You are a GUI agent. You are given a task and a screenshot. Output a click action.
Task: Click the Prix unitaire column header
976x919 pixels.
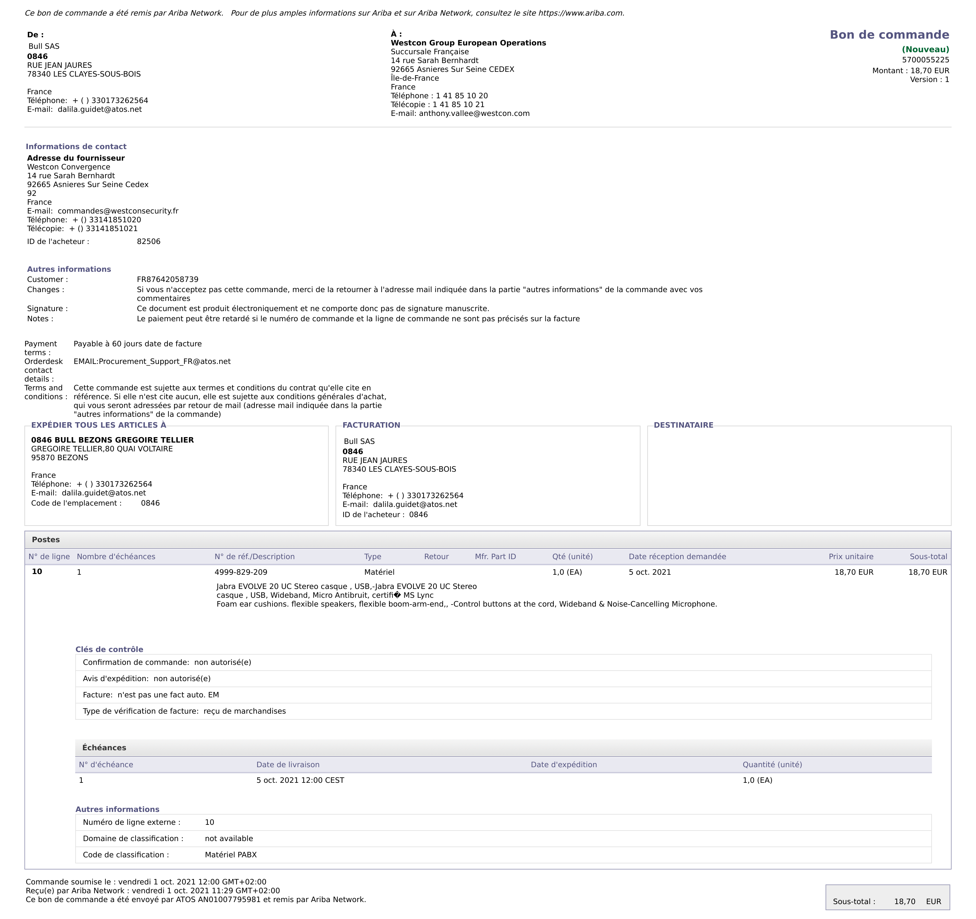tap(851, 557)
